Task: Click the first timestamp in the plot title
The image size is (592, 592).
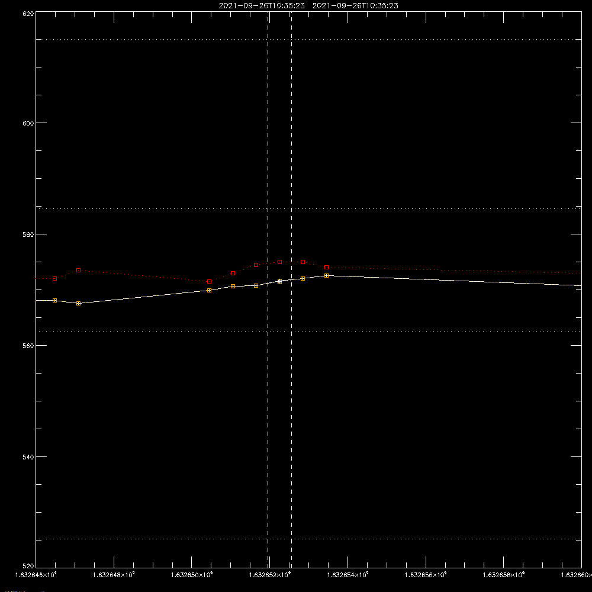Action: 262,6
